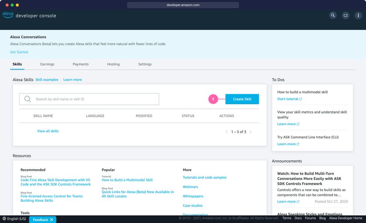Open Code First Alexa Skill Development blog post
The height and width of the screenshot is (223, 366).
[x=56, y=182]
